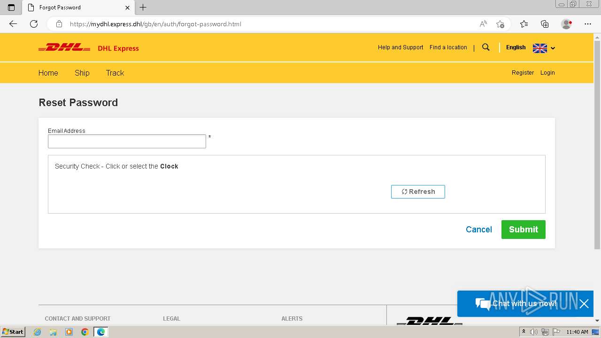Open the tab actions menu icon
This screenshot has height=338, width=601.
pyautogui.click(x=11, y=8)
